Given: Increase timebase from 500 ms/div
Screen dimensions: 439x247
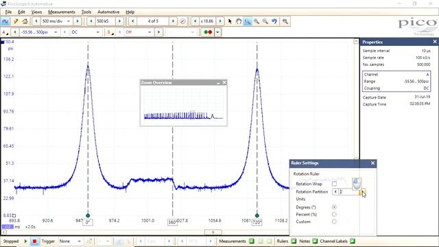Looking at the screenshot, I should click(78, 21).
